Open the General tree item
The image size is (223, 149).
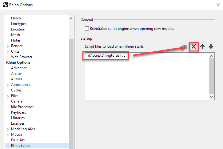[x=17, y=101]
